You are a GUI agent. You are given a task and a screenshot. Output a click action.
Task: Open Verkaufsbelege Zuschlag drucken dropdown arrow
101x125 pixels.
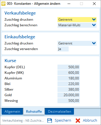[x=94, y=20]
